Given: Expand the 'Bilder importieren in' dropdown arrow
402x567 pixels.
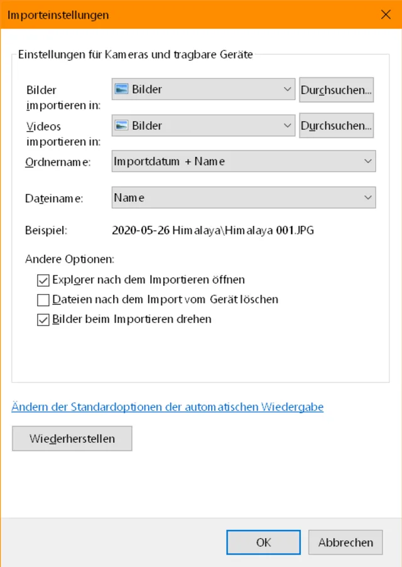Looking at the screenshot, I should pyautogui.click(x=288, y=90).
